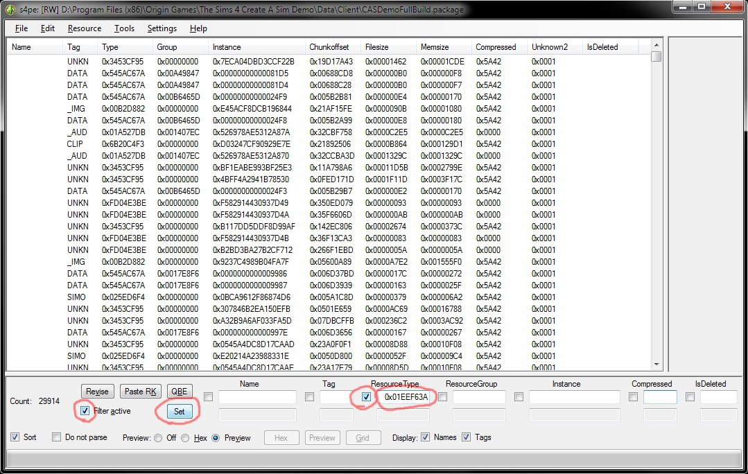Toggle the Display Tags checkbox
Viewport: 748px width, 474px height.
467,437
